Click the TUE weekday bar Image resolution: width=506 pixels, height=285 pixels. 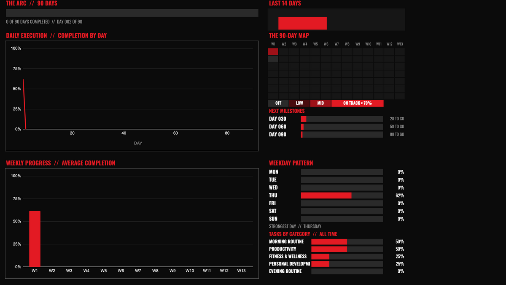coord(342,180)
